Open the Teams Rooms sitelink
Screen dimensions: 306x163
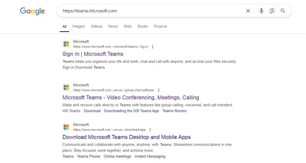click(174, 111)
